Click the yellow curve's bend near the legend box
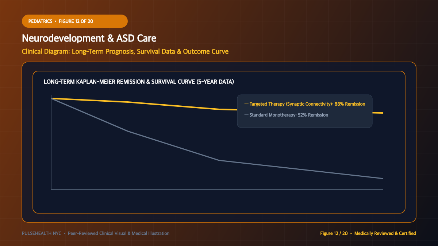Screen dimensions: 438x246 219,109
